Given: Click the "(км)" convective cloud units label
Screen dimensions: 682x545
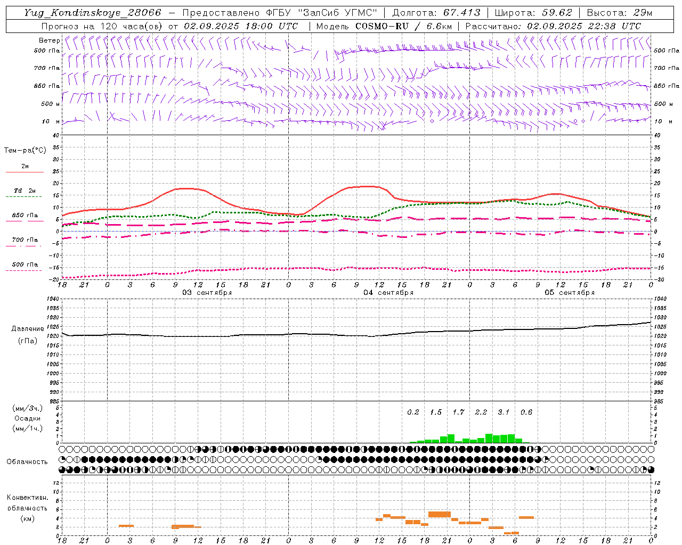Looking at the screenshot, I should [28, 518].
